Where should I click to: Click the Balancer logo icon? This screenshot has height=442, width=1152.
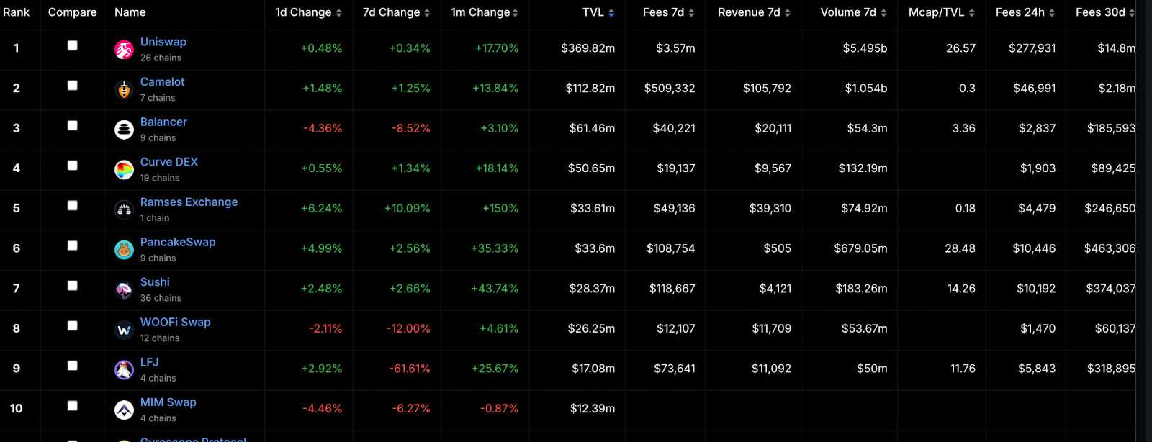(124, 130)
